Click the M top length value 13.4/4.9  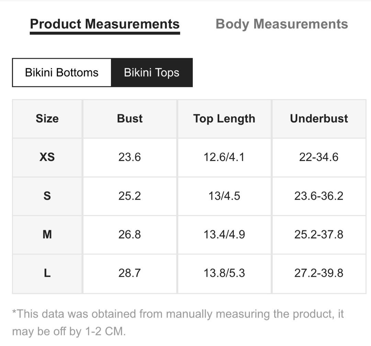pos(224,235)
